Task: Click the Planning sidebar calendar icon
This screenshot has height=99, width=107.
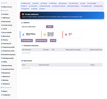Action: (2, 40)
